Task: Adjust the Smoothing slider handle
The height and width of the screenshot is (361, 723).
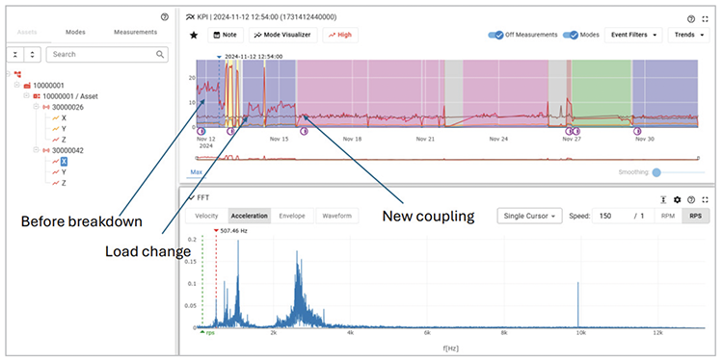Action: coord(656,172)
